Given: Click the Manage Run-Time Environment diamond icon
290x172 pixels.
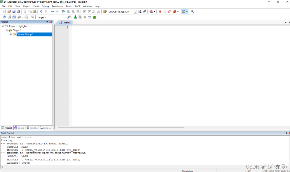Looking at the screenshot, I should [85, 17].
